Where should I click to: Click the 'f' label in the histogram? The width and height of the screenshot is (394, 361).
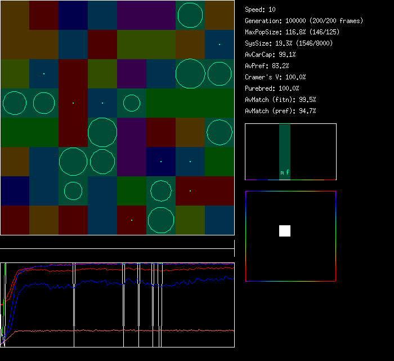288,173
